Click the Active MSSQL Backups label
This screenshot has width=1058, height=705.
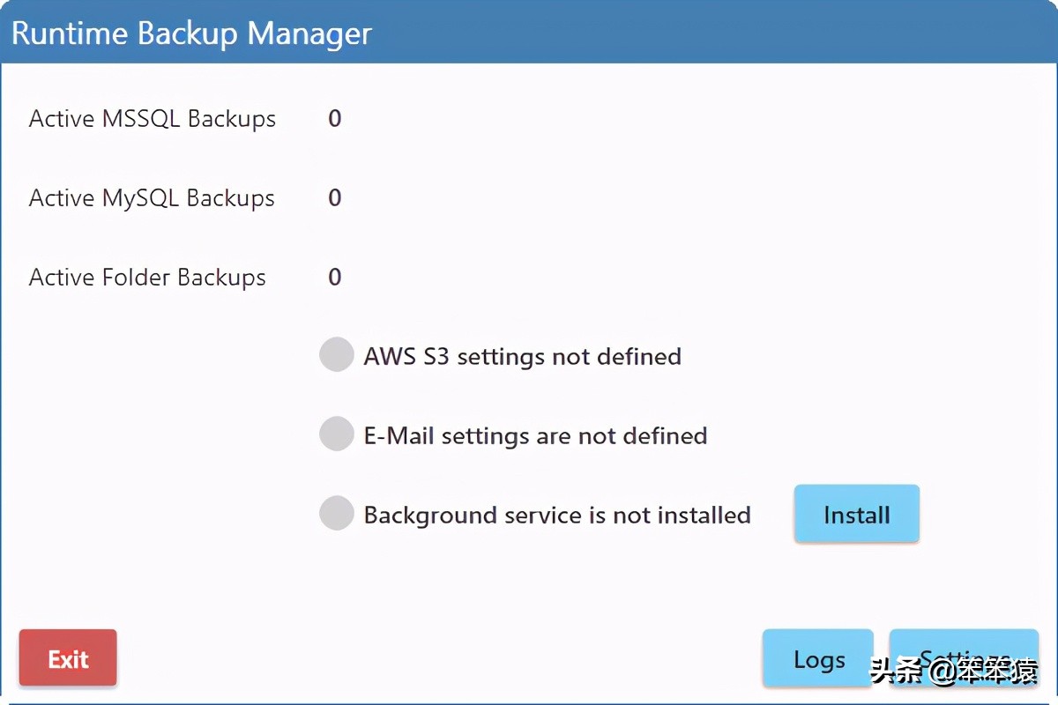pyautogui.click(x=152, y=118)
